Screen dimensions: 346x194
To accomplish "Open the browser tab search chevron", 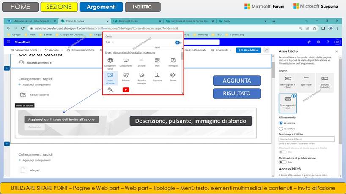I will 307,21.
